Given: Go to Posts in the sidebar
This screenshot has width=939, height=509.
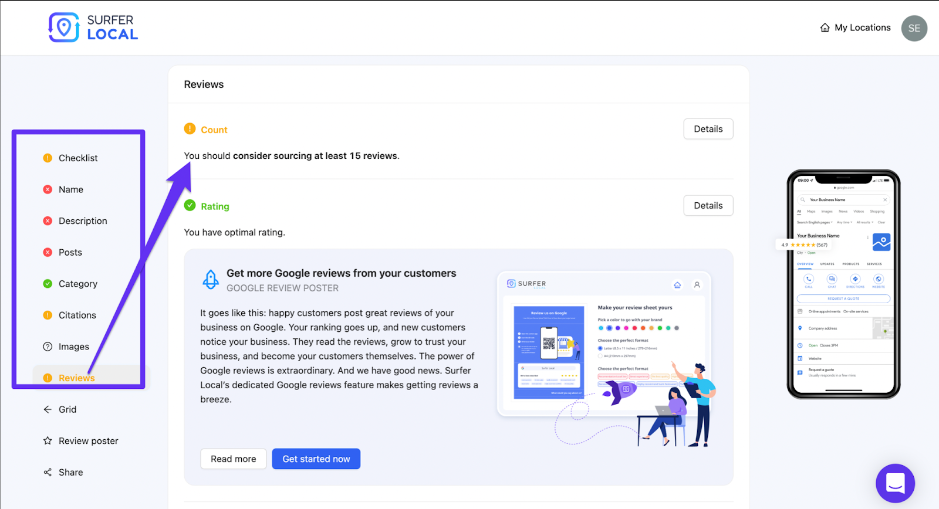Looking at the screenshot, I should point(70,252).
